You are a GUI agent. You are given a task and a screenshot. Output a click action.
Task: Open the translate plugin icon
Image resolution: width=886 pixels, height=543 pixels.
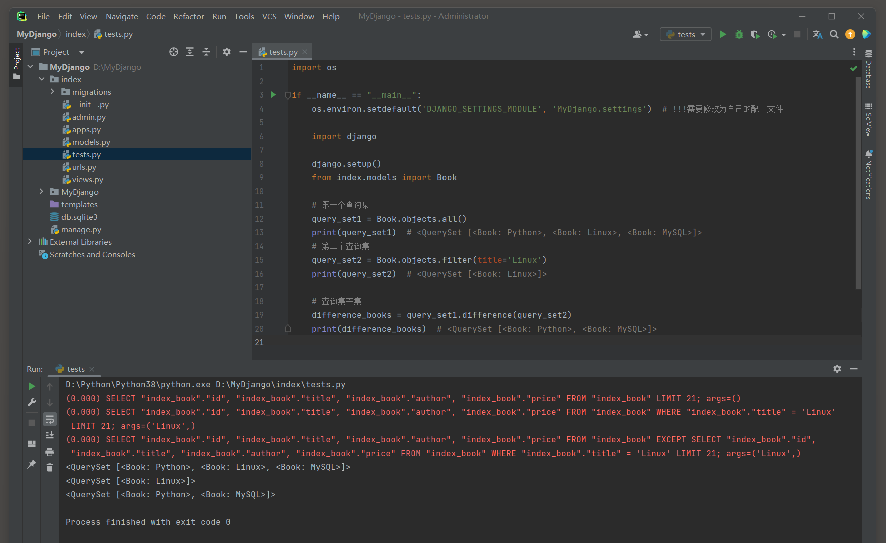pyautogui.click(x=818, y=34)
